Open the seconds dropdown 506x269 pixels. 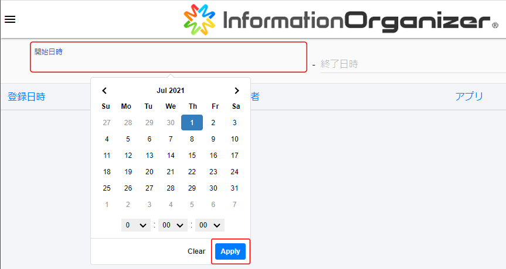tap(210, 225)
